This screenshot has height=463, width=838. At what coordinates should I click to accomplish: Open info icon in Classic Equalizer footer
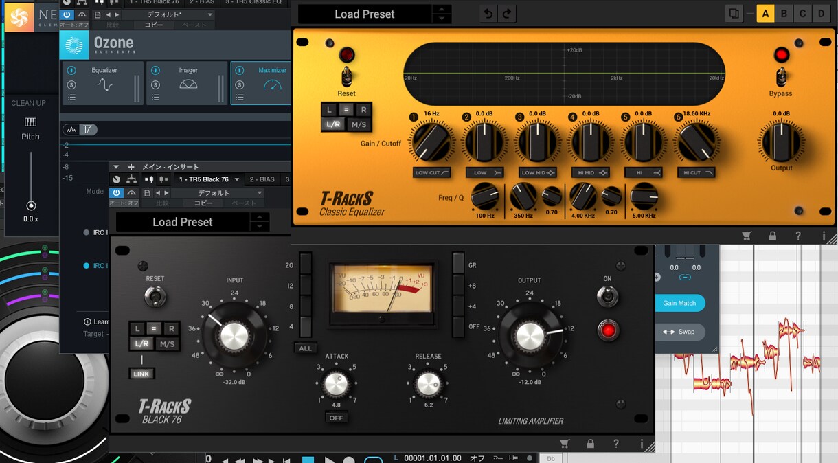pos(824,236)
